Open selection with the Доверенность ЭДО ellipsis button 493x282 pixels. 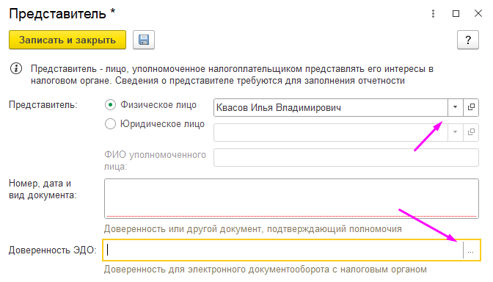pos(471,250)
